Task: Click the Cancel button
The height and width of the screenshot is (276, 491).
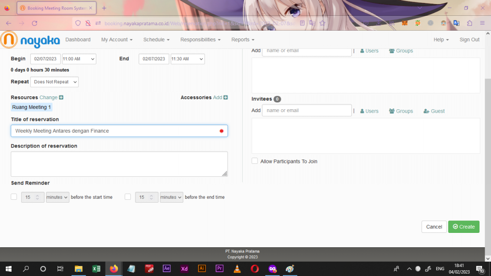Action: 433,227
